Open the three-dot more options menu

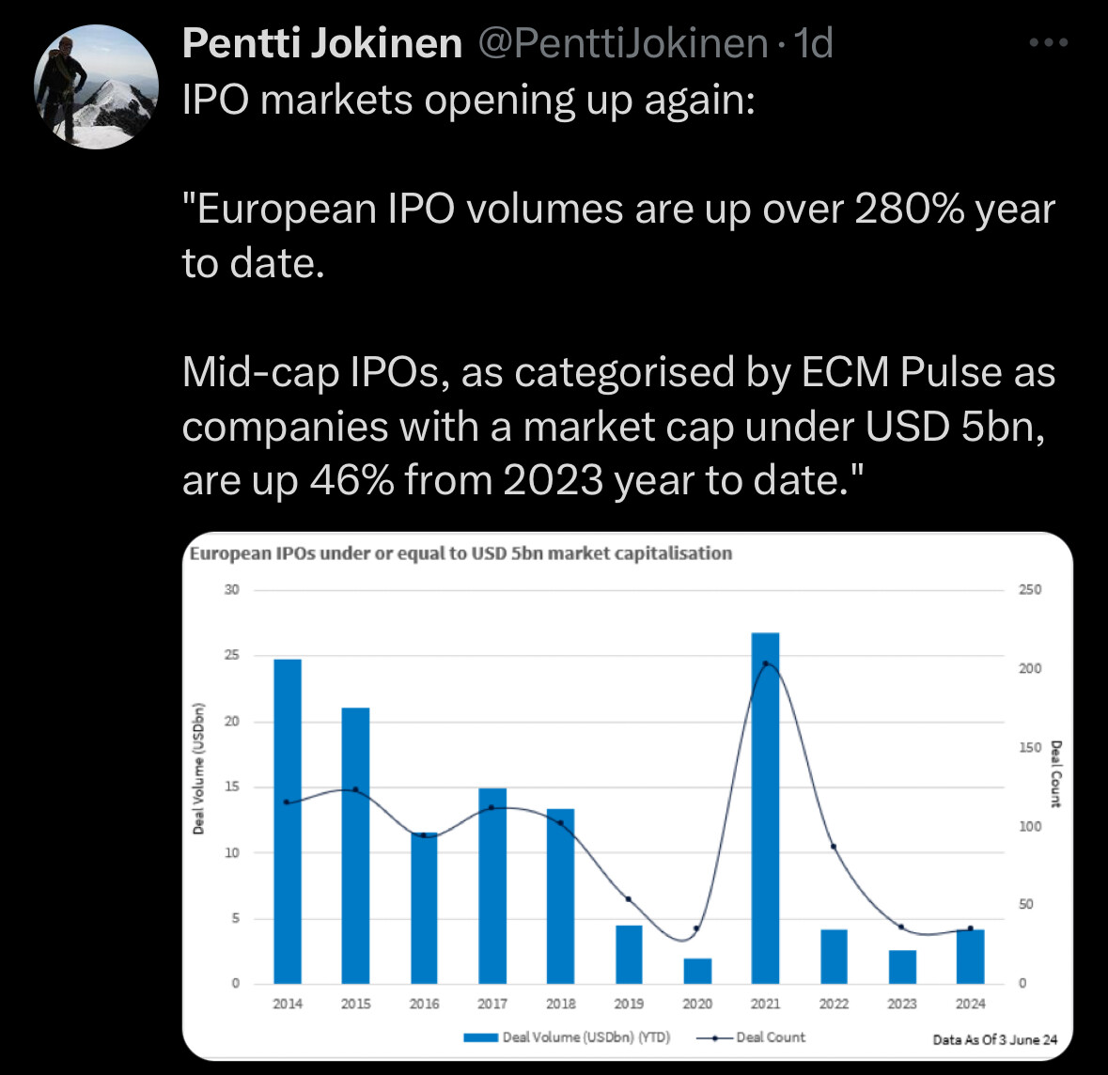tap(1048, 43)
